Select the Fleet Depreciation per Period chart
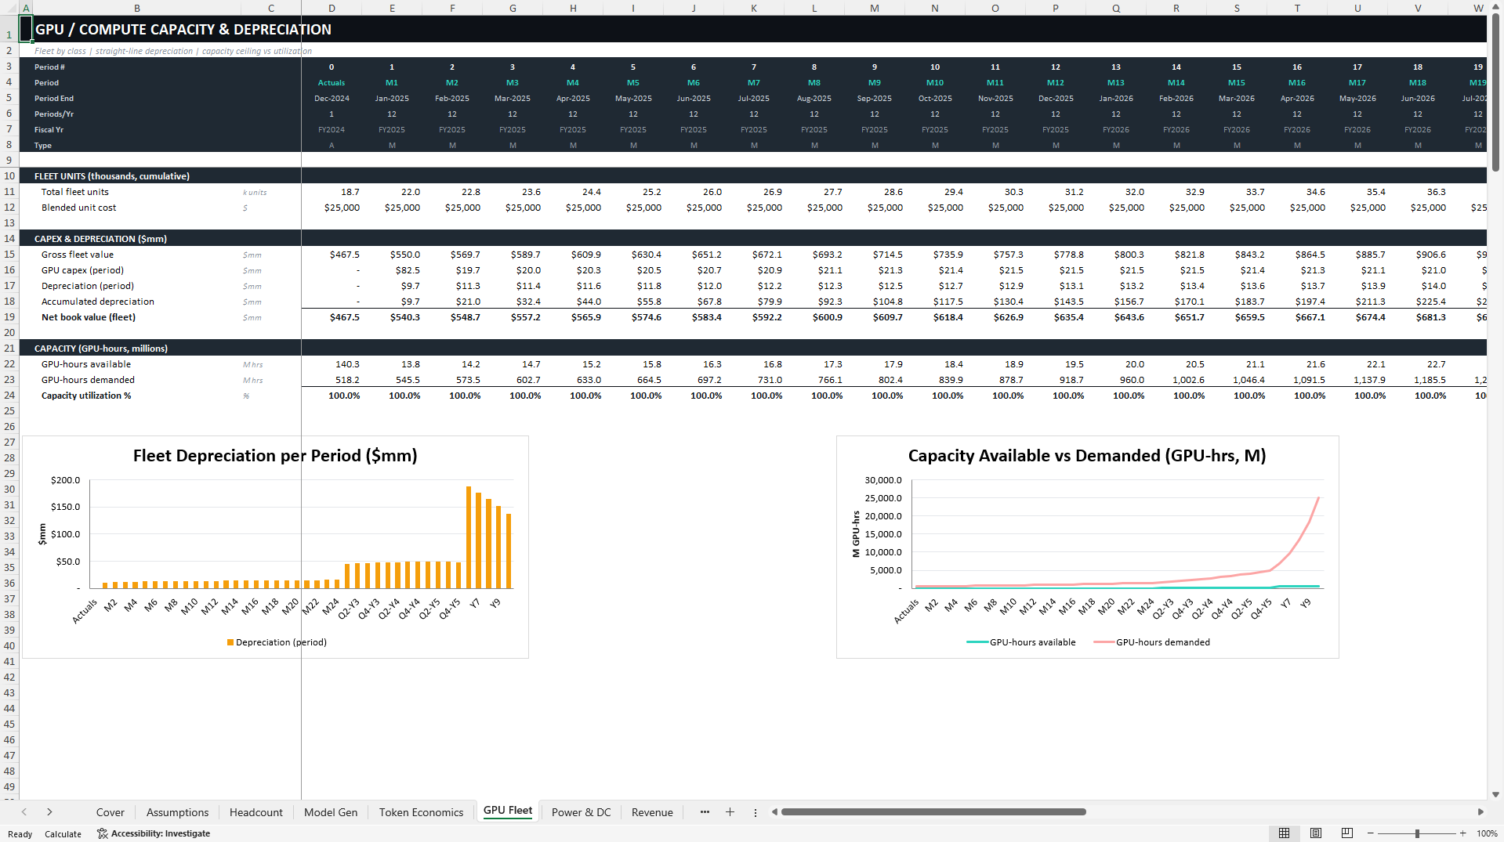 [275, 547]
